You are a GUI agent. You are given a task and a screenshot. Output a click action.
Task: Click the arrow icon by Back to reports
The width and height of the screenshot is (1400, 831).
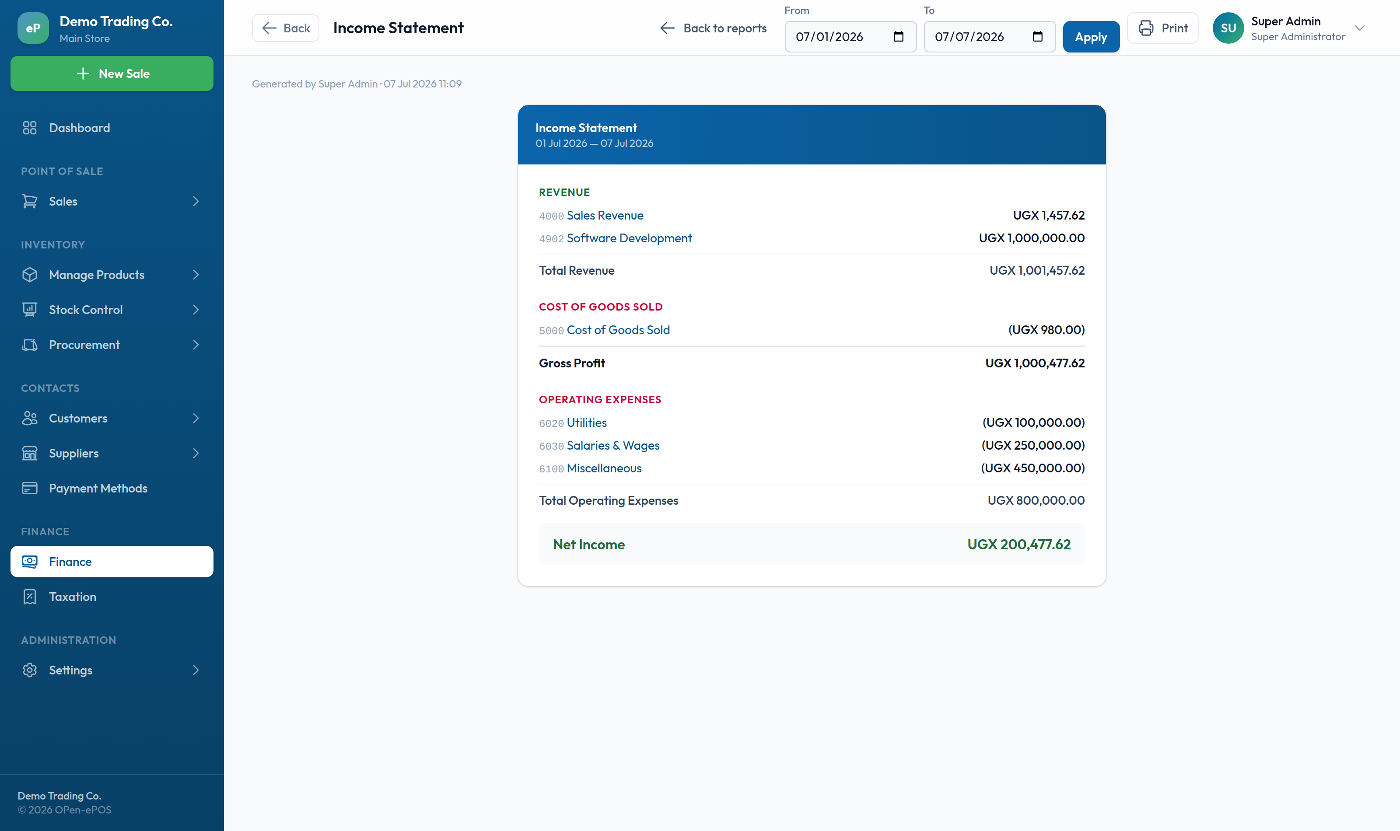point(667,28)
